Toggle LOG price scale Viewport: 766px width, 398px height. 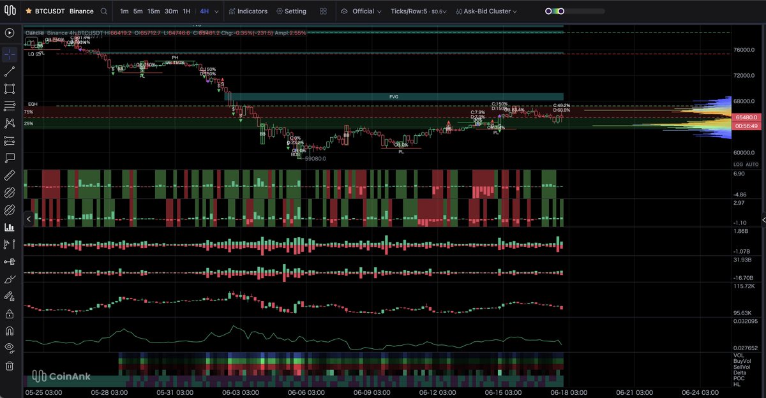(739, 164)
